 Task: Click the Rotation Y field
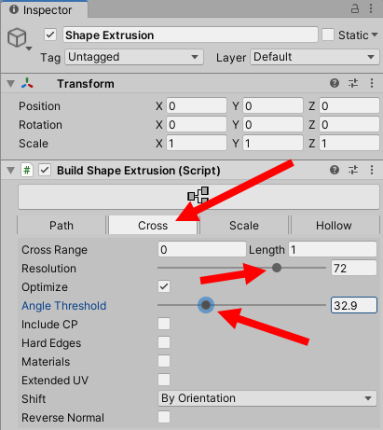point(273,124)
